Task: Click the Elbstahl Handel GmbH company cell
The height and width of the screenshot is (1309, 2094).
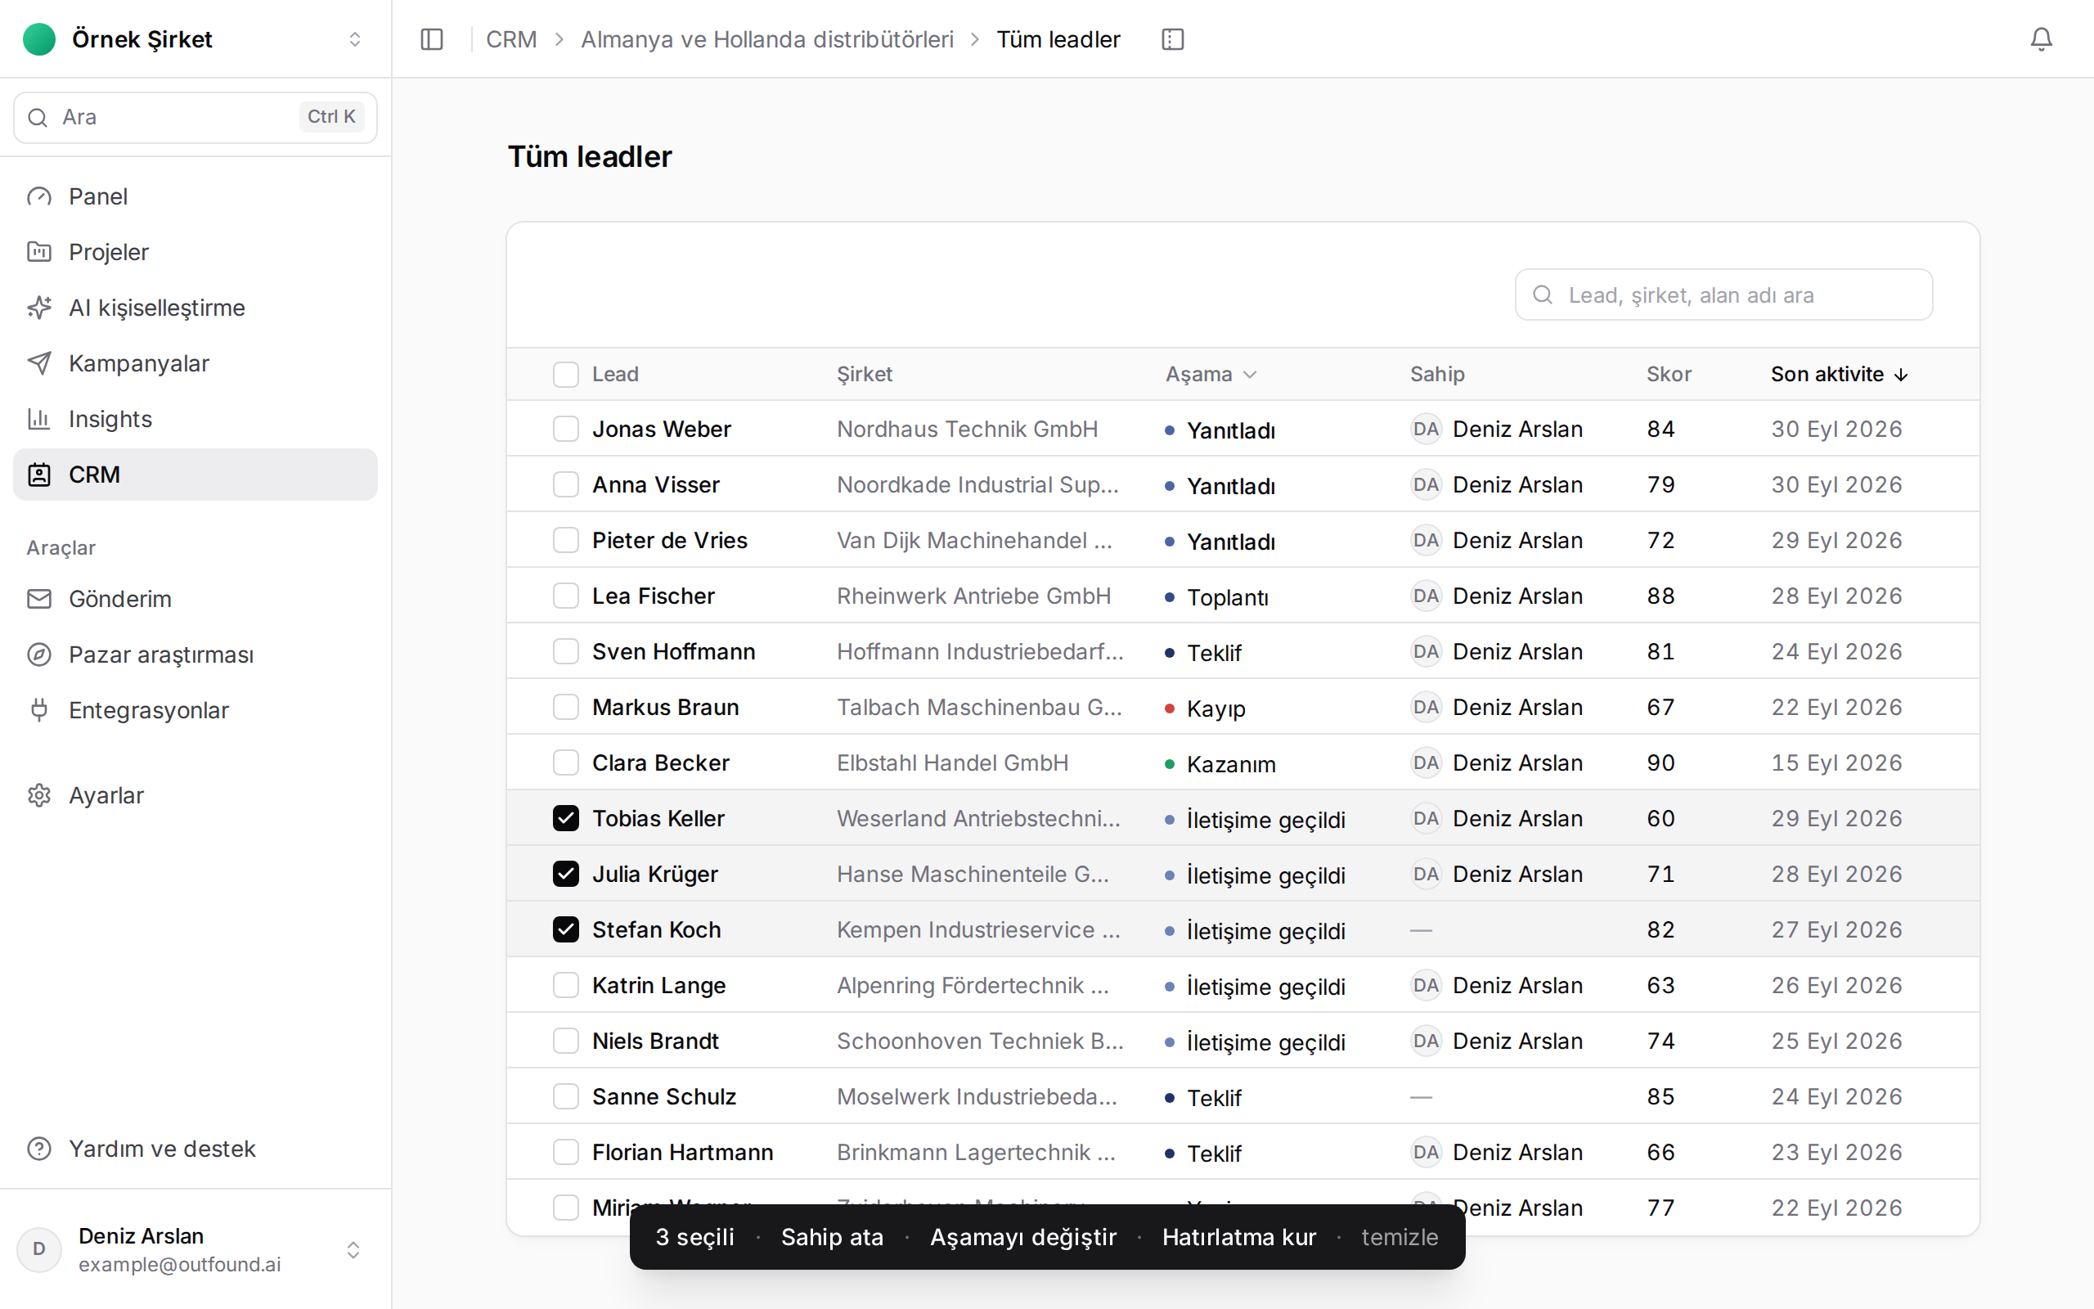Action: (x=953, y=762)
